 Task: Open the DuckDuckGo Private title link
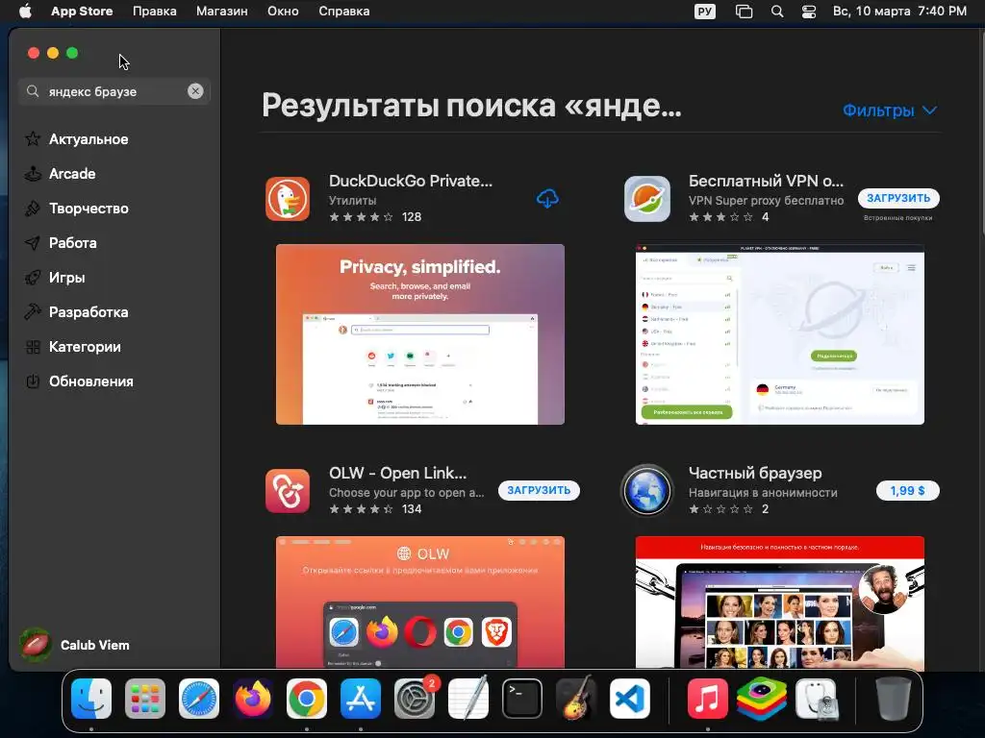click(x=411, y=181)
